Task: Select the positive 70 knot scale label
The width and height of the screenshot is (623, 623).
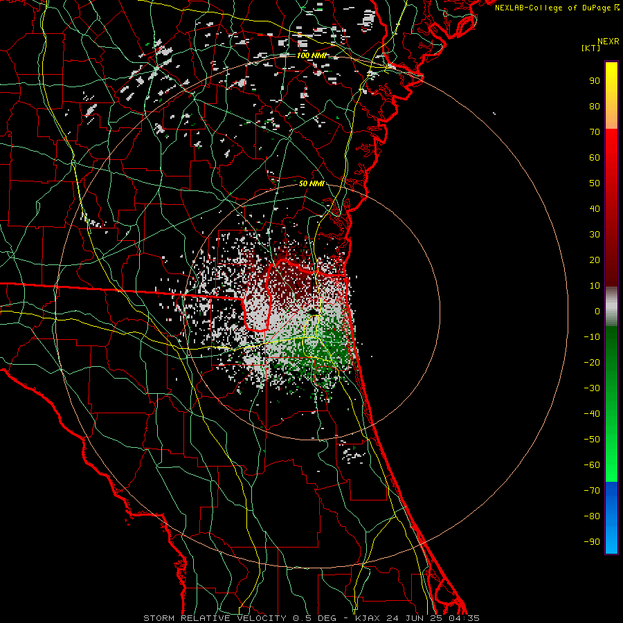Action: point(595,132)
